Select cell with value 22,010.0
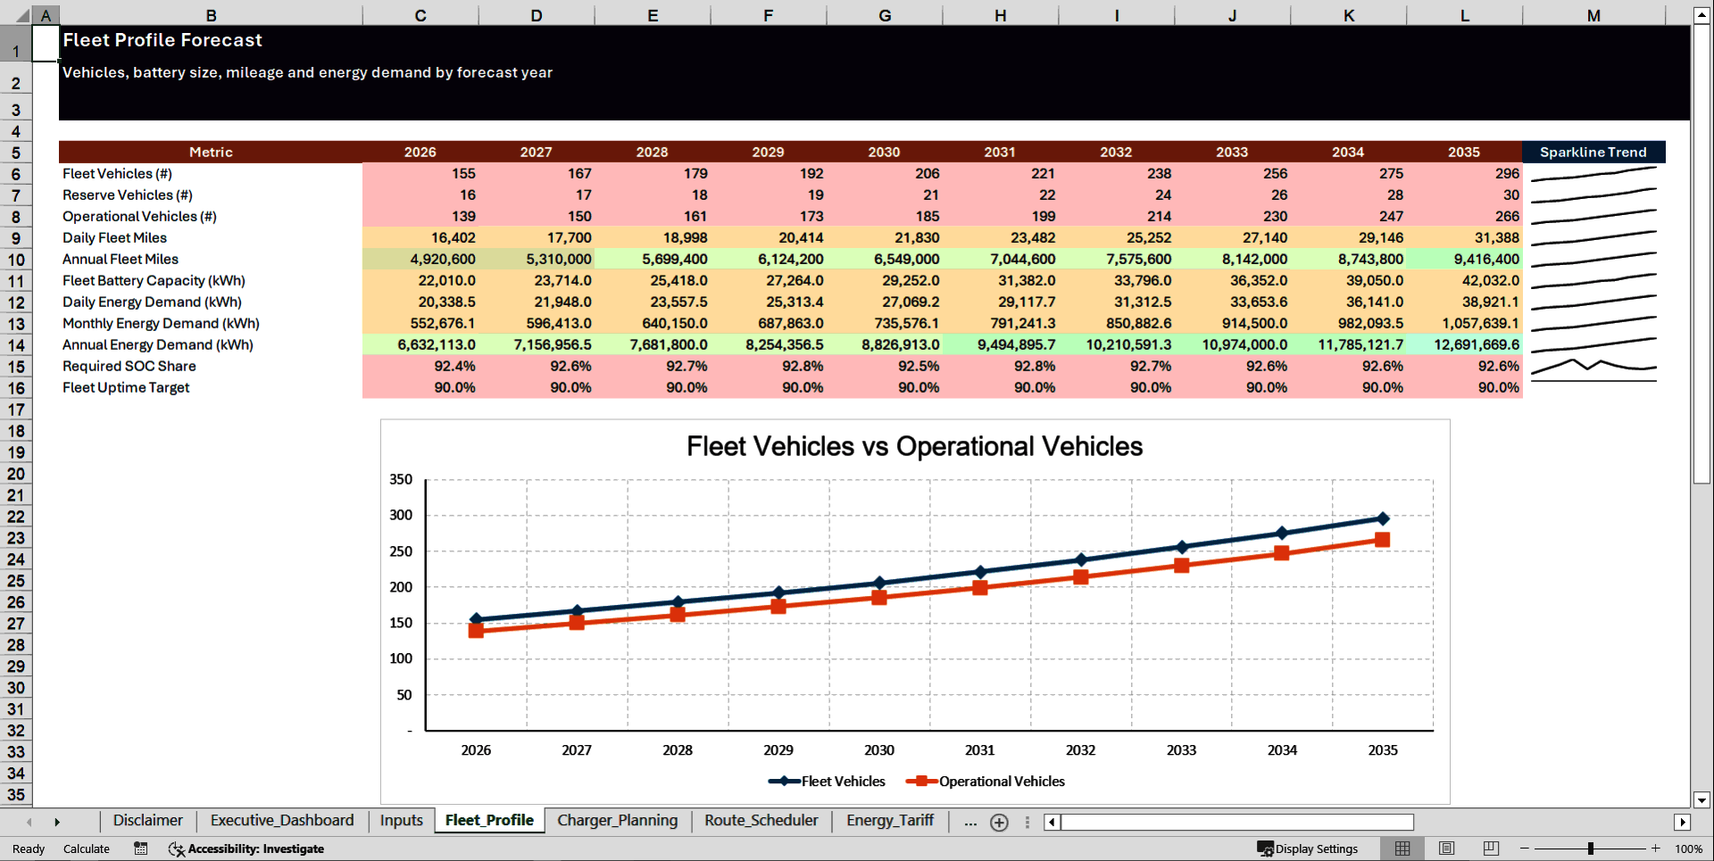The width and height of the screenshot is (1714, 861). tap(420, 281)
